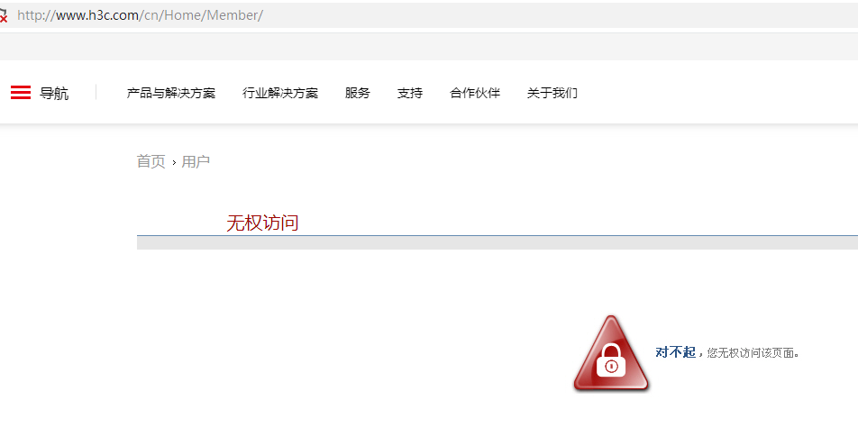Open the 产品与解决方案 menu
Screen dimensions: 858x446
click(x=170, y=93)
